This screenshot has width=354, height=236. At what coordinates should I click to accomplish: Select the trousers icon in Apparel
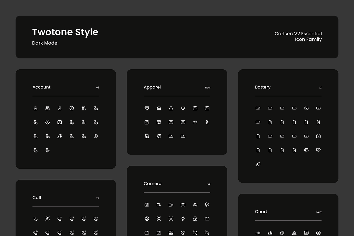pyautogui.click(x=147, y=136)
